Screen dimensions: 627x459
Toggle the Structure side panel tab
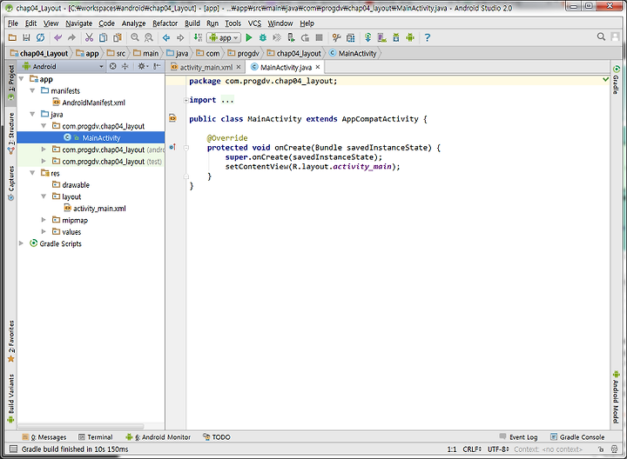[11, 133]
